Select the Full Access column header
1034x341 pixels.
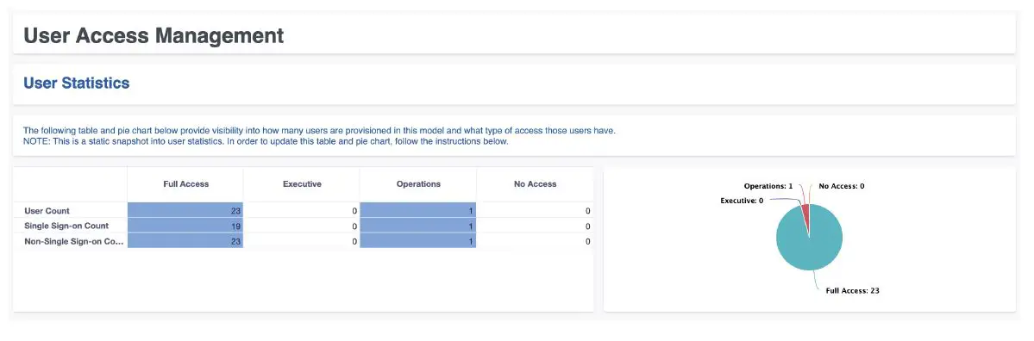tap(185, 184)
